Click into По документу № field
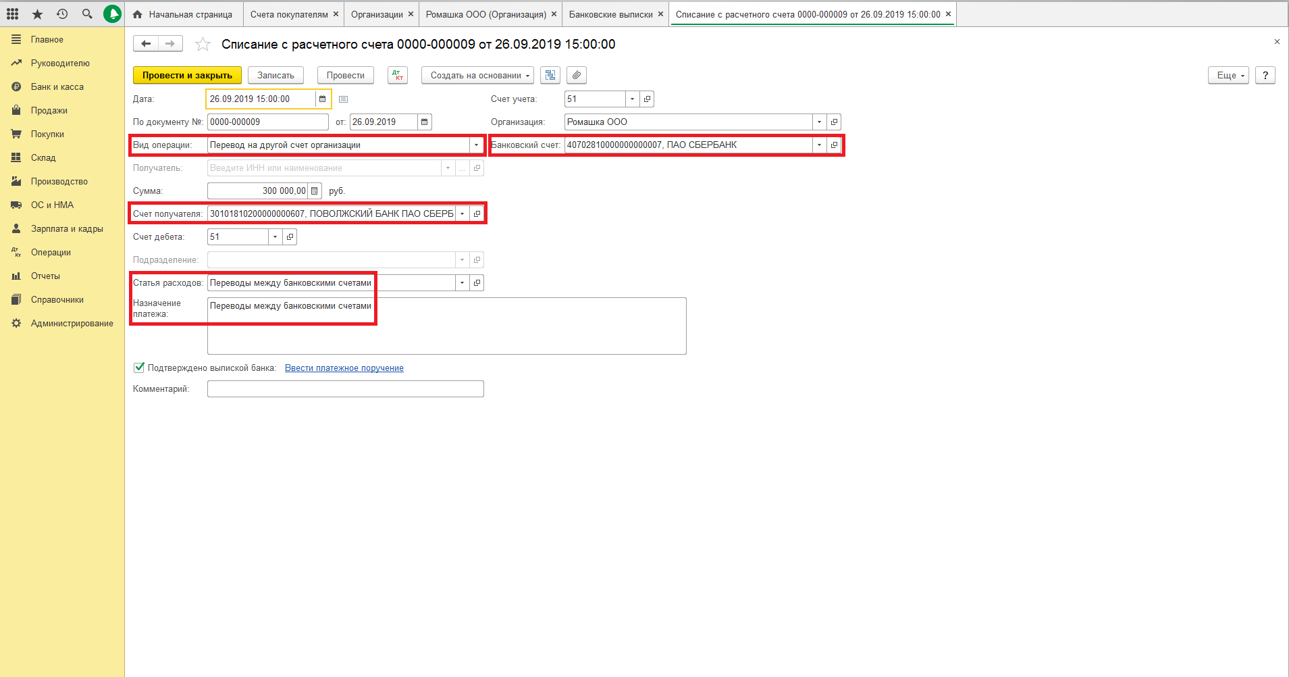The width and height of the screenshot is (1289, 677). coord(268,122)
